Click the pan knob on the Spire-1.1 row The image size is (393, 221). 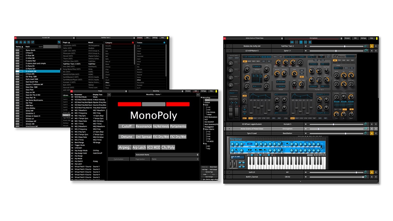pos(366,51)
